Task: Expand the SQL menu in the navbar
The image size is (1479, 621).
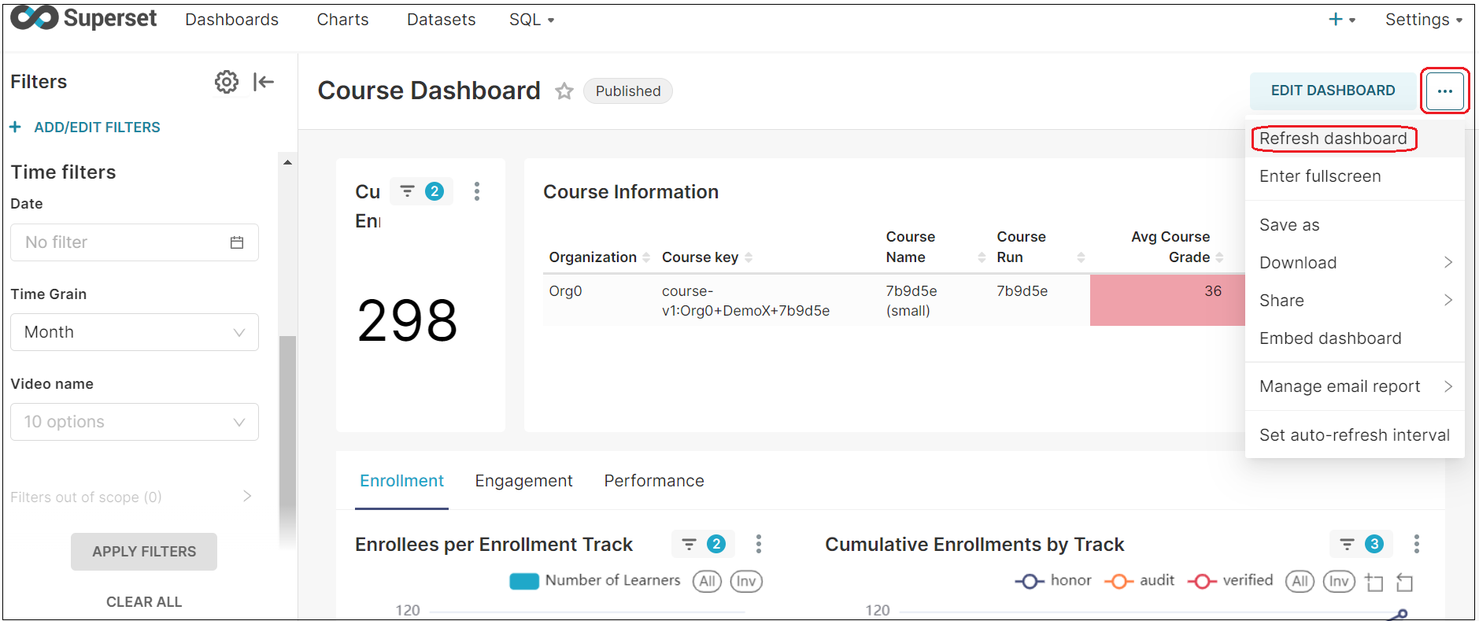Action: point(531,20)
